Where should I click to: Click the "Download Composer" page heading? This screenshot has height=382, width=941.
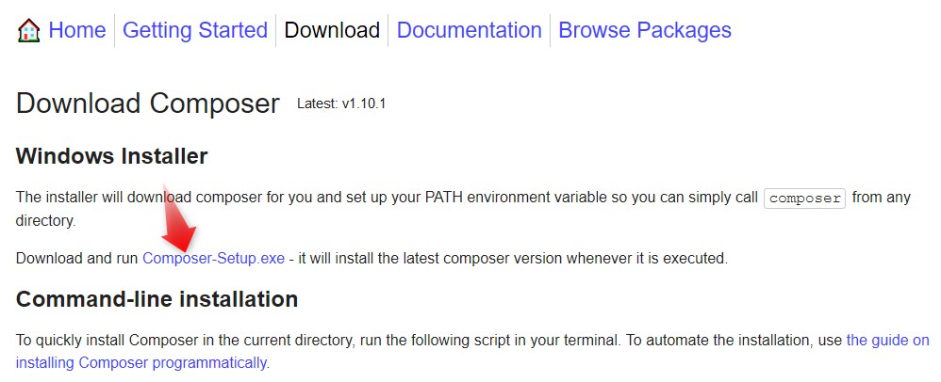[x=148, y=103]
